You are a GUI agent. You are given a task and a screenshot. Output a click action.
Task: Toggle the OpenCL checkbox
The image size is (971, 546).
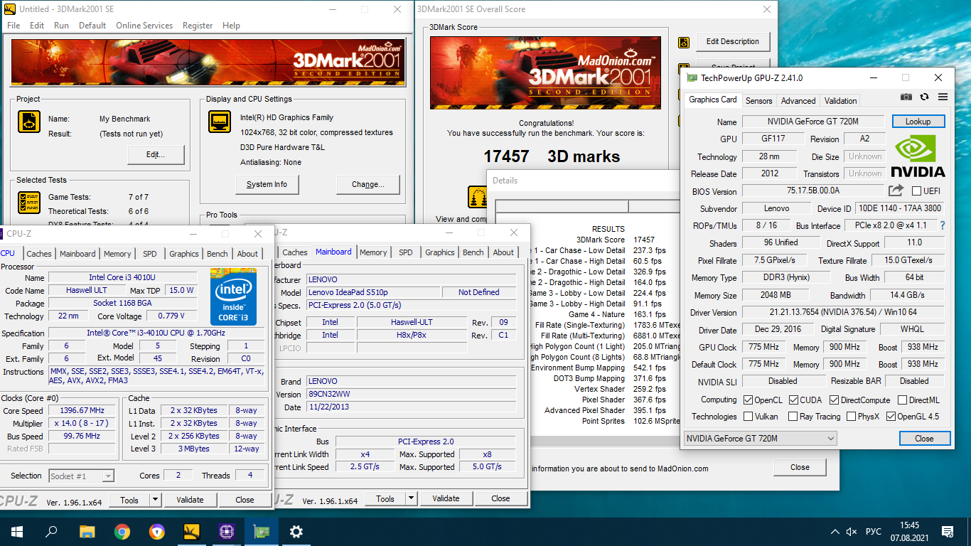click(748, 400)
